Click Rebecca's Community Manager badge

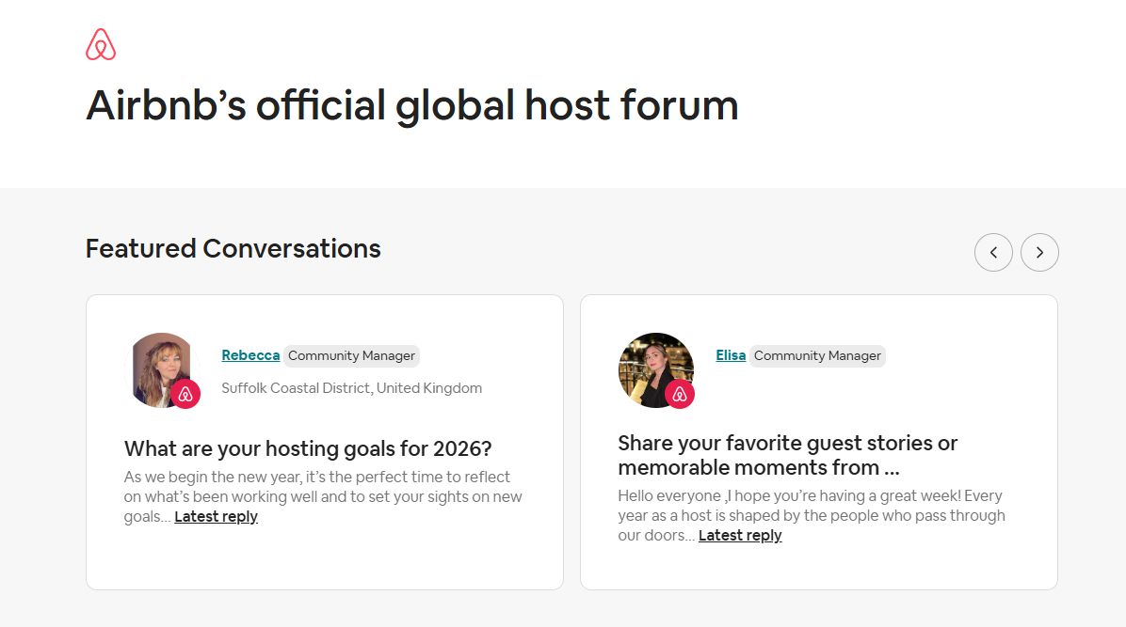tap(351, 355)
